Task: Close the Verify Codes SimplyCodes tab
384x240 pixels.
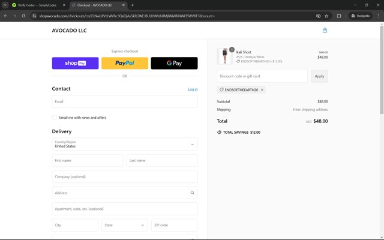Action: [x=64, y=5]
